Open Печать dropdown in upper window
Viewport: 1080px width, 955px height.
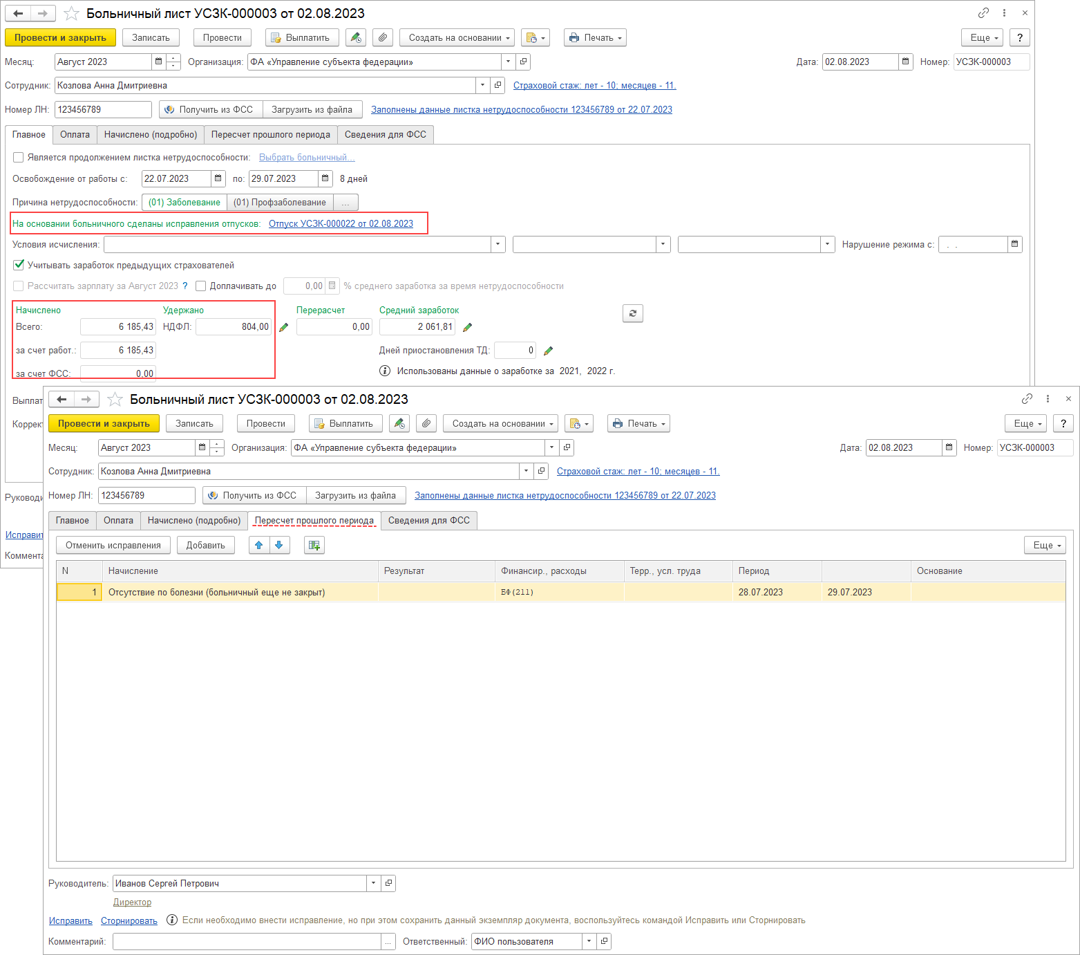tap(595, 37)
